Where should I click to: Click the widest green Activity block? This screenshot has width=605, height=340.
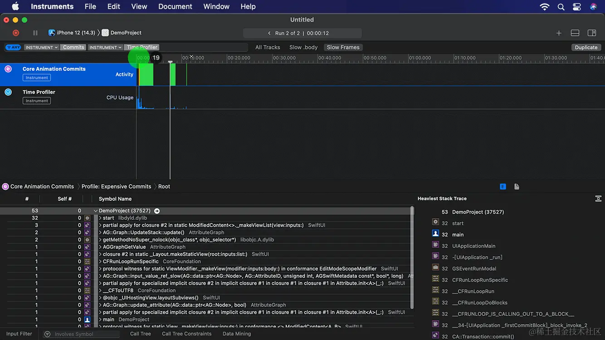point(146,74)
